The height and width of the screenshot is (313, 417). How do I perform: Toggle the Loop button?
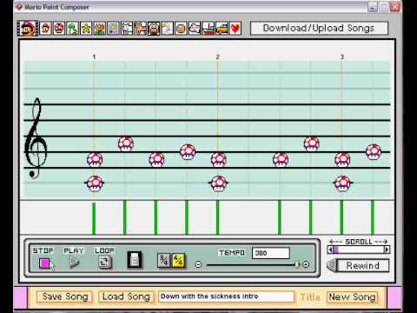[x=104, y=263]
